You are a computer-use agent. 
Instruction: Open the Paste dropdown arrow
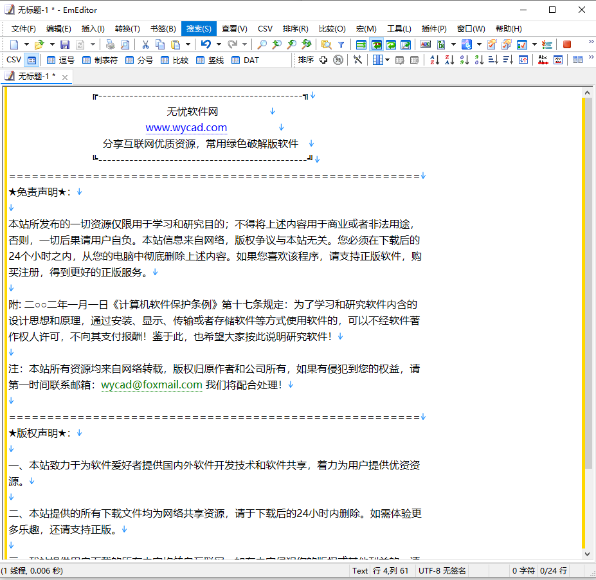188,44
